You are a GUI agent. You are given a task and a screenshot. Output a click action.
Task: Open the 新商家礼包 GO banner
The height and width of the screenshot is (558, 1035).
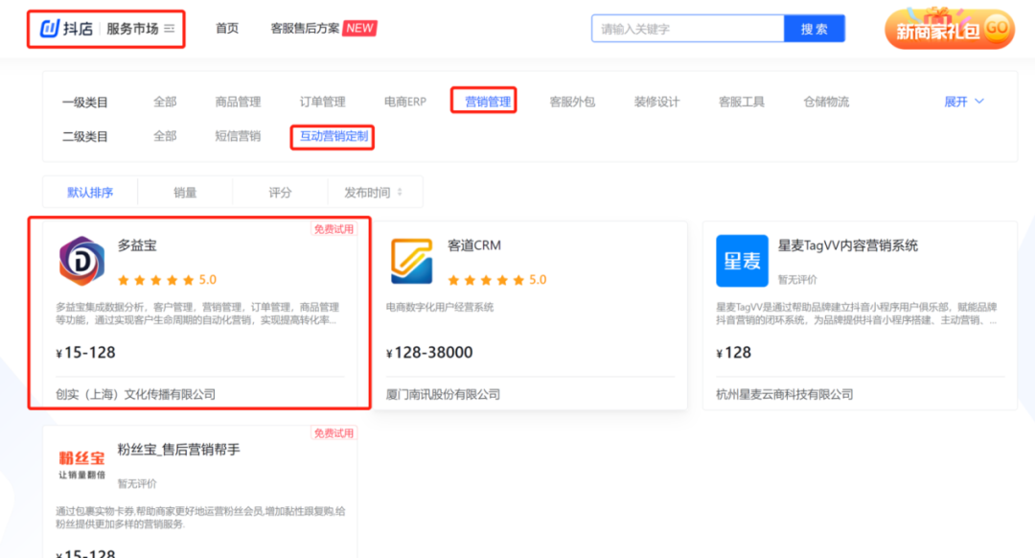point(949,29)
